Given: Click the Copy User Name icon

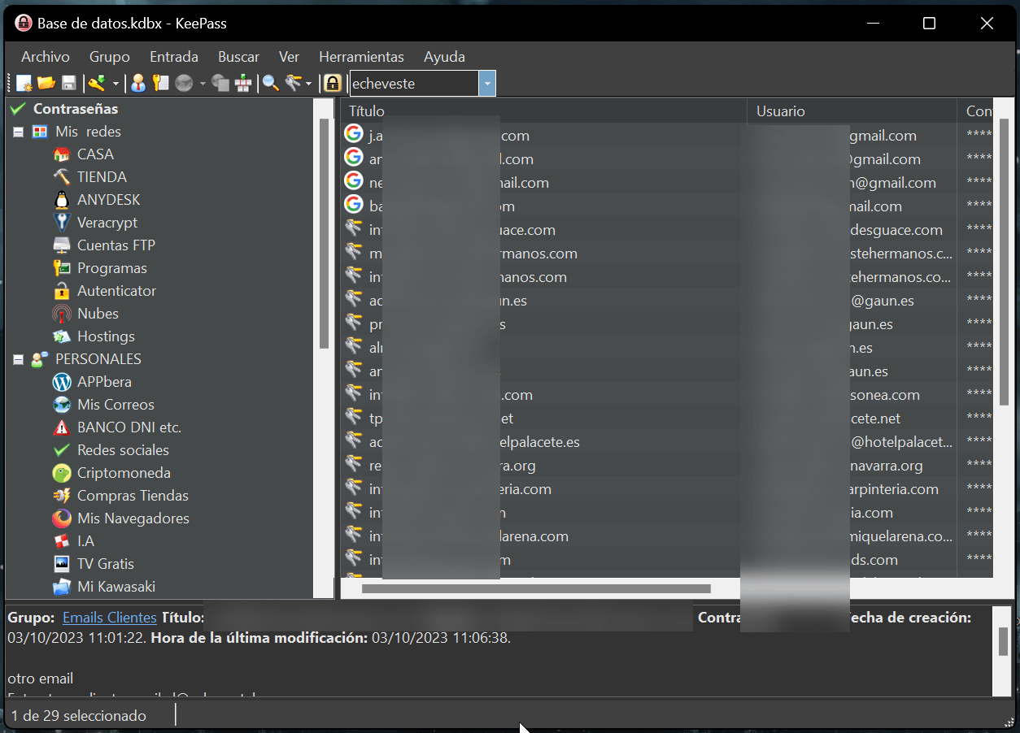Looking at the screenshot, I should (x=138, y=83).
